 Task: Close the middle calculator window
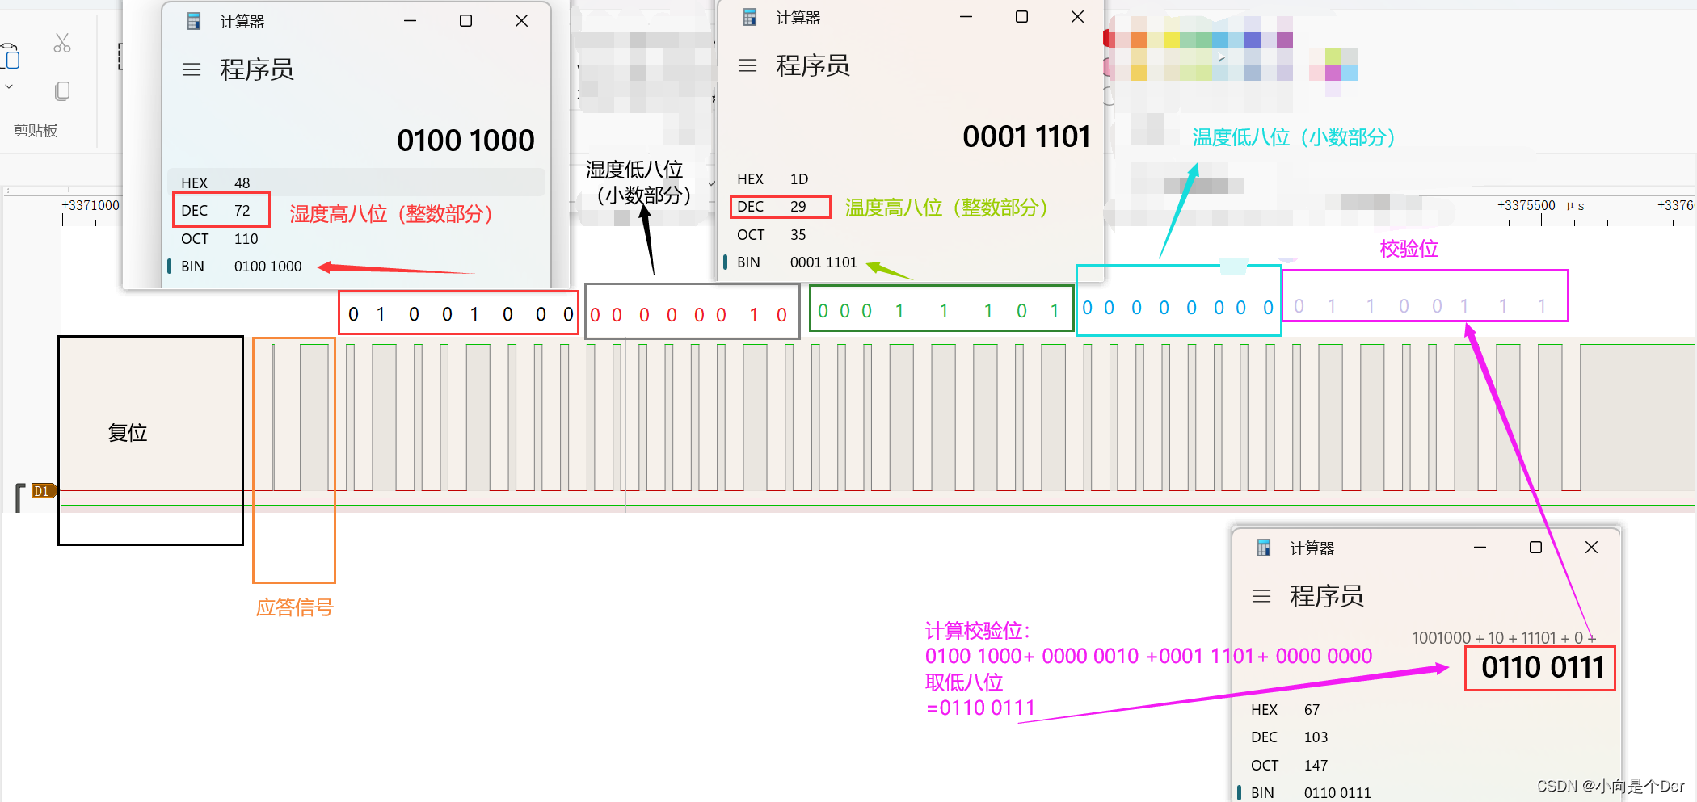[x=1077, y=17]
